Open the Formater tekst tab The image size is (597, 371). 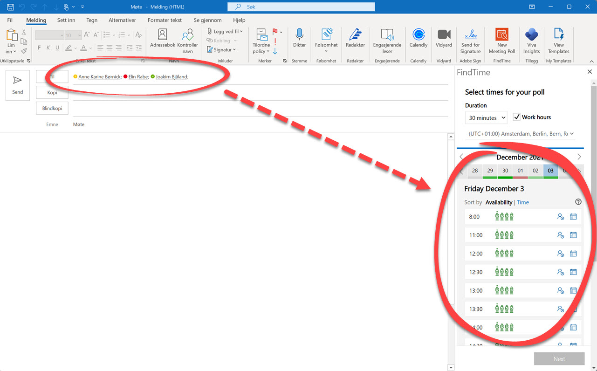tap(165, 20)
